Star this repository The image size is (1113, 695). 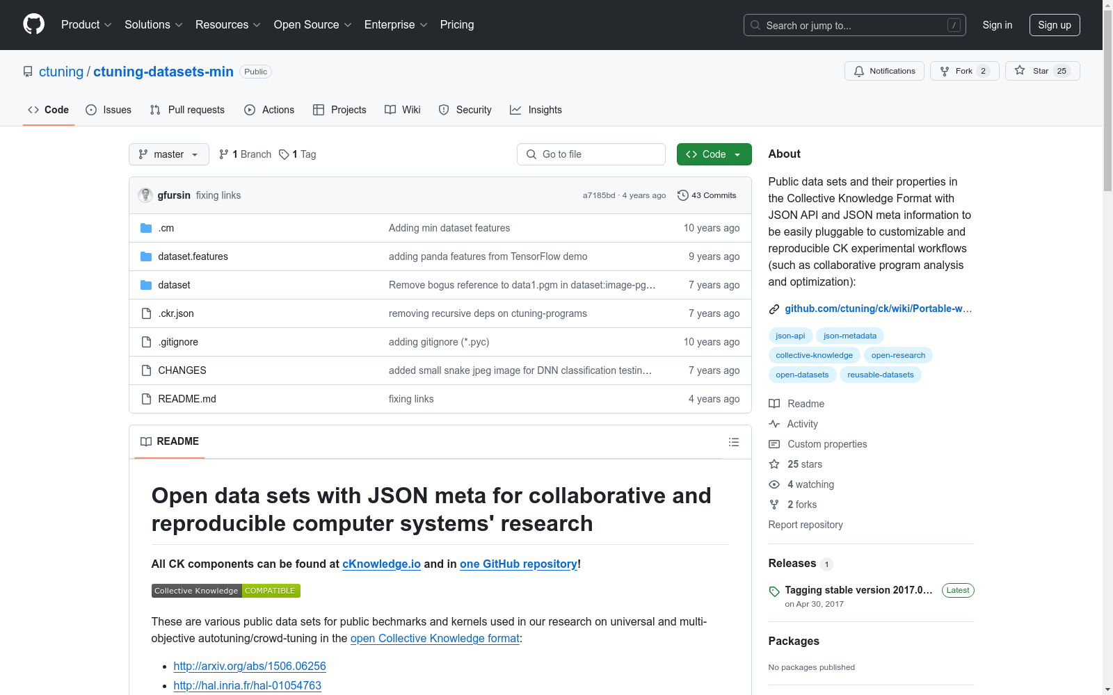pyautogui.click(x=1042, y=71)
